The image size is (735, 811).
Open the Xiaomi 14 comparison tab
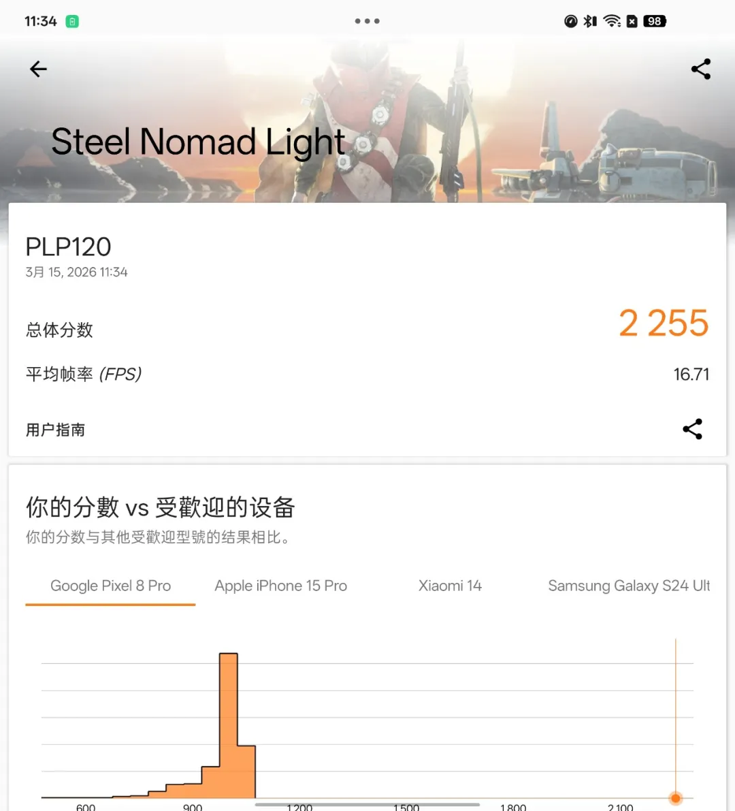click(x=450, y=586)
